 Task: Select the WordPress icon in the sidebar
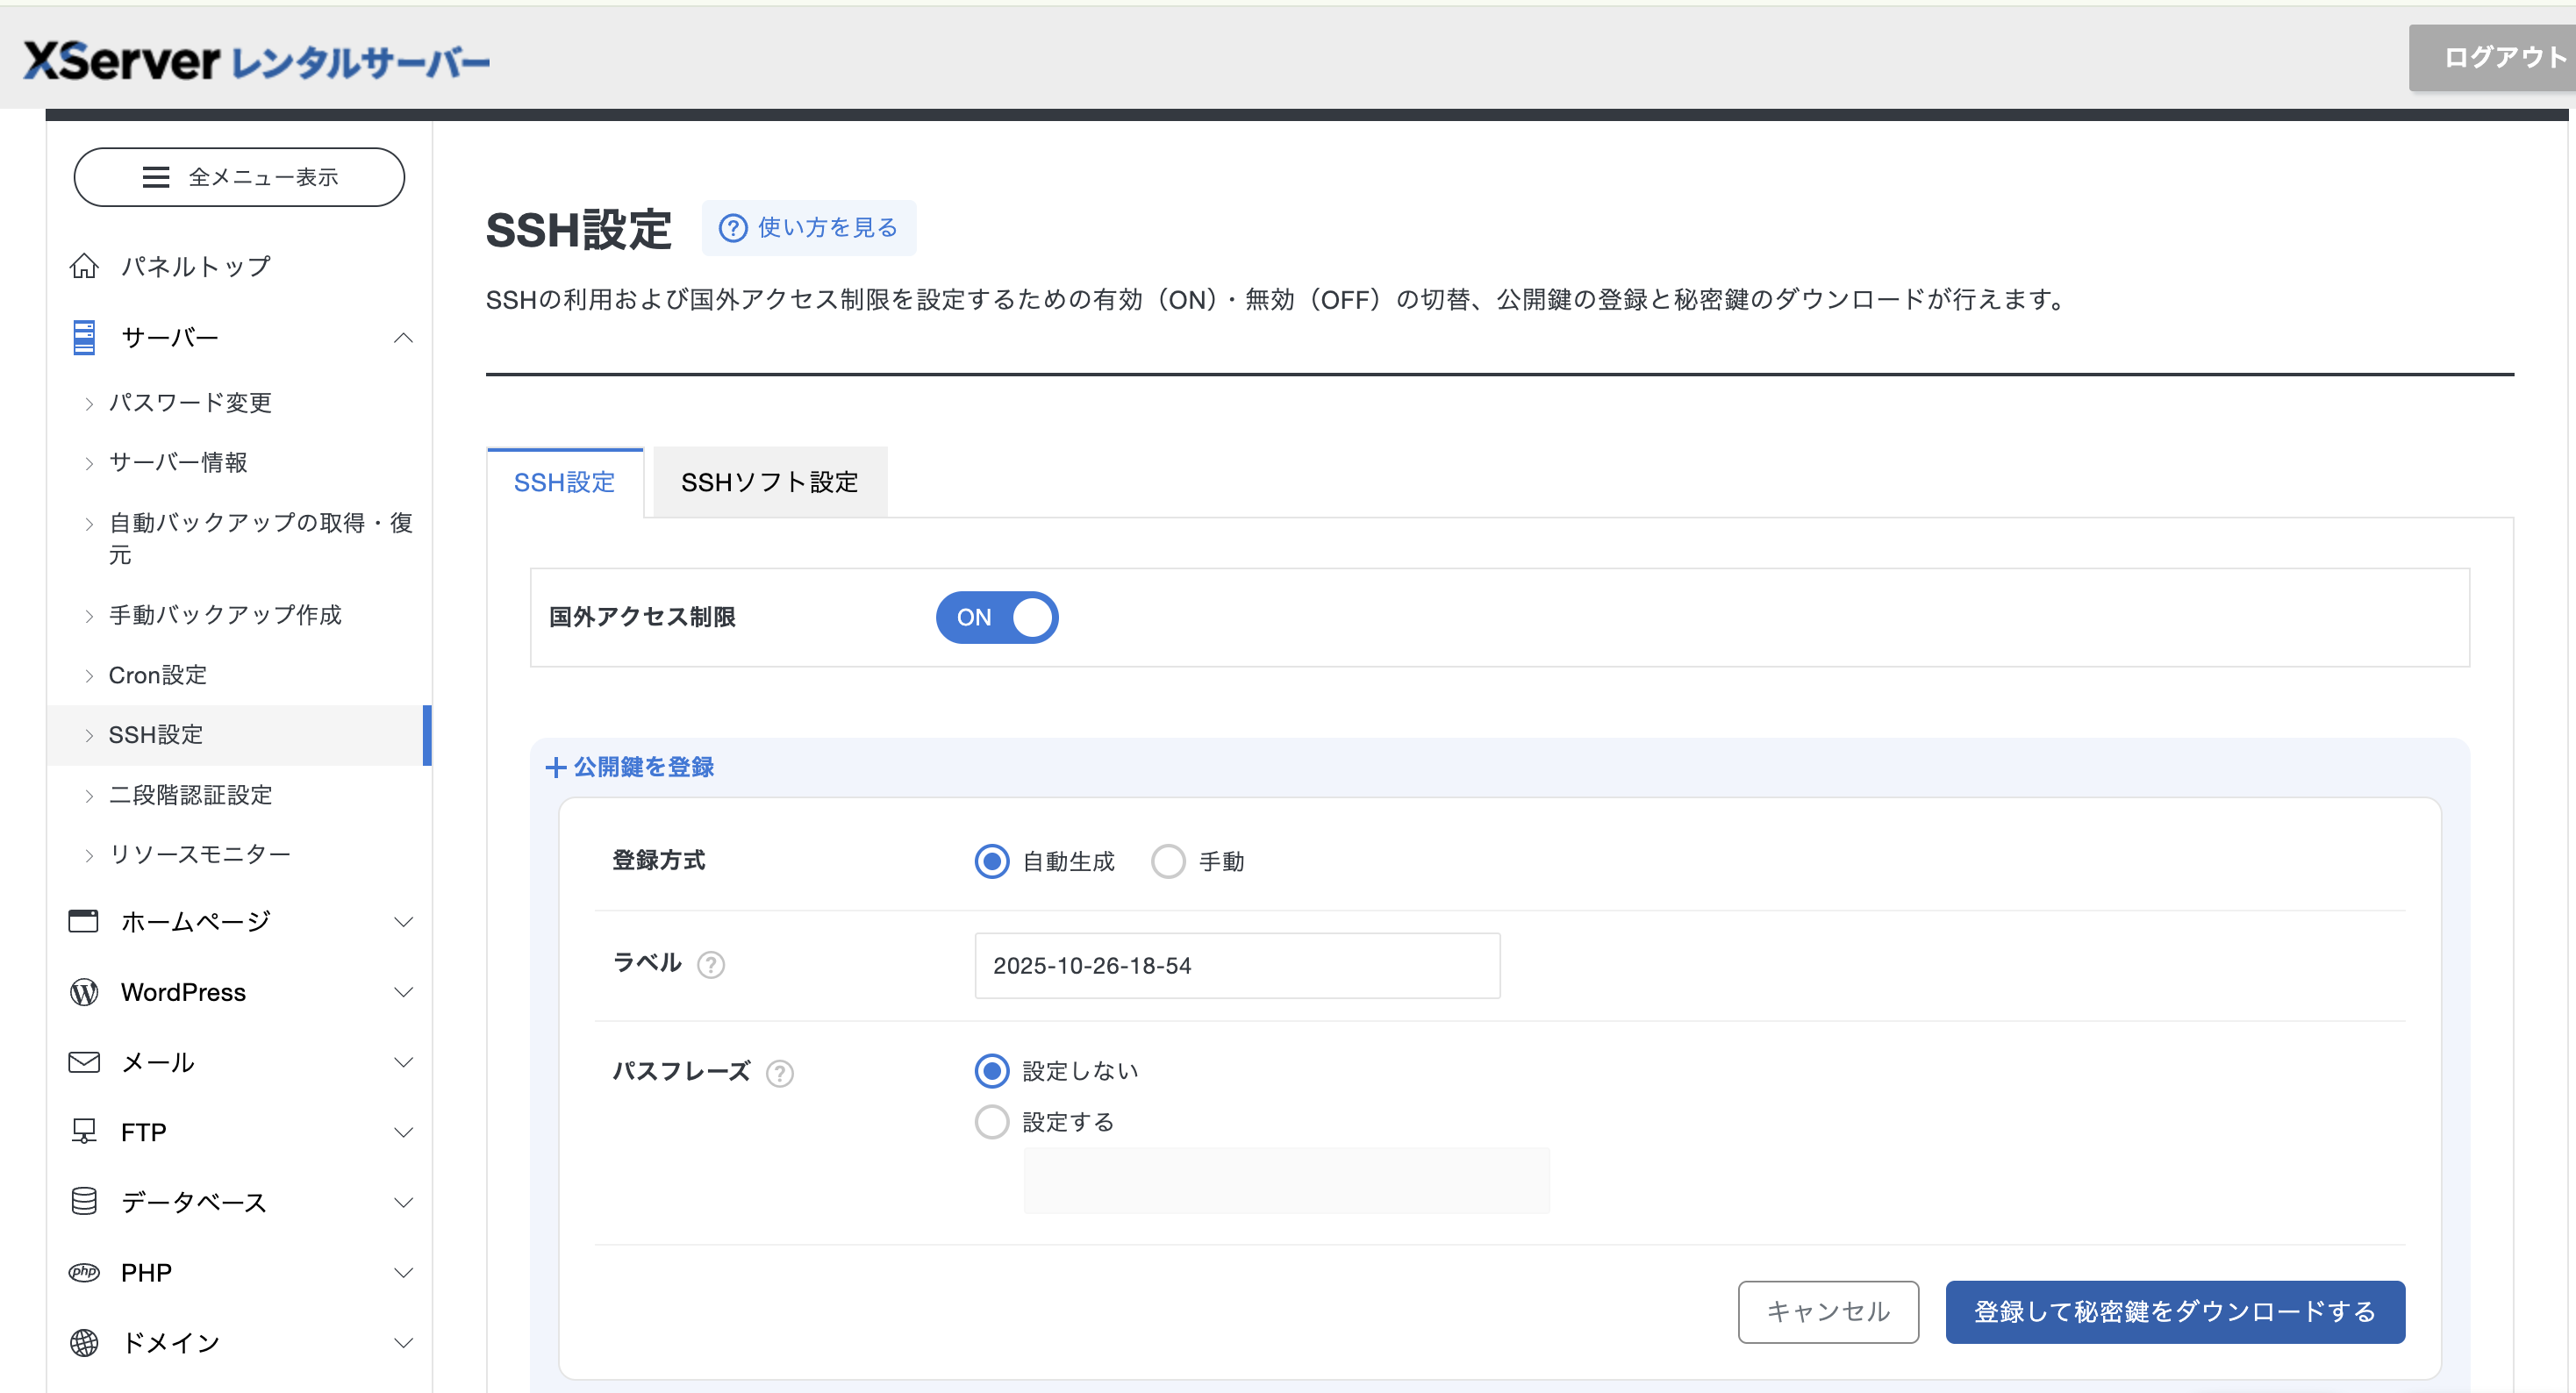click(84, 992)
